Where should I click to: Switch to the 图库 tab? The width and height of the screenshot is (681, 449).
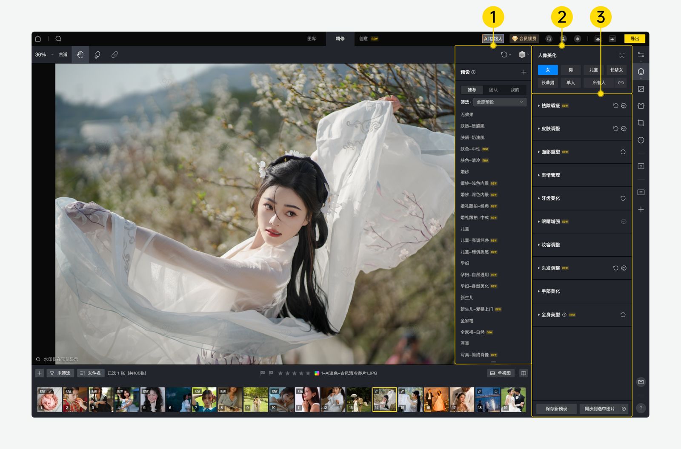point(312,39)
